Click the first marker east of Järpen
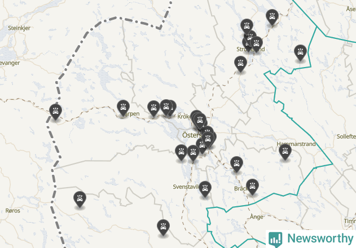Screen dimensions: 356x248 pyautogui.click(x=153, y=108)
